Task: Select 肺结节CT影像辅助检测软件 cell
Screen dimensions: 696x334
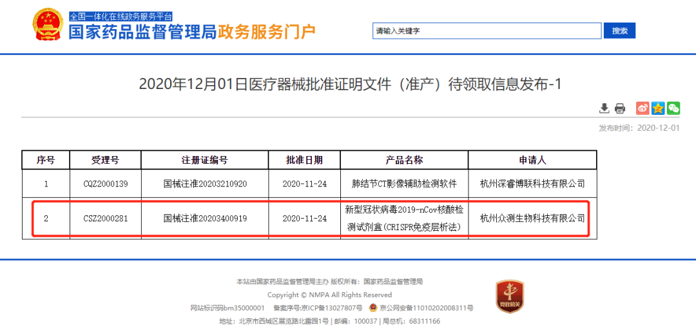Action: click(404, 183)
